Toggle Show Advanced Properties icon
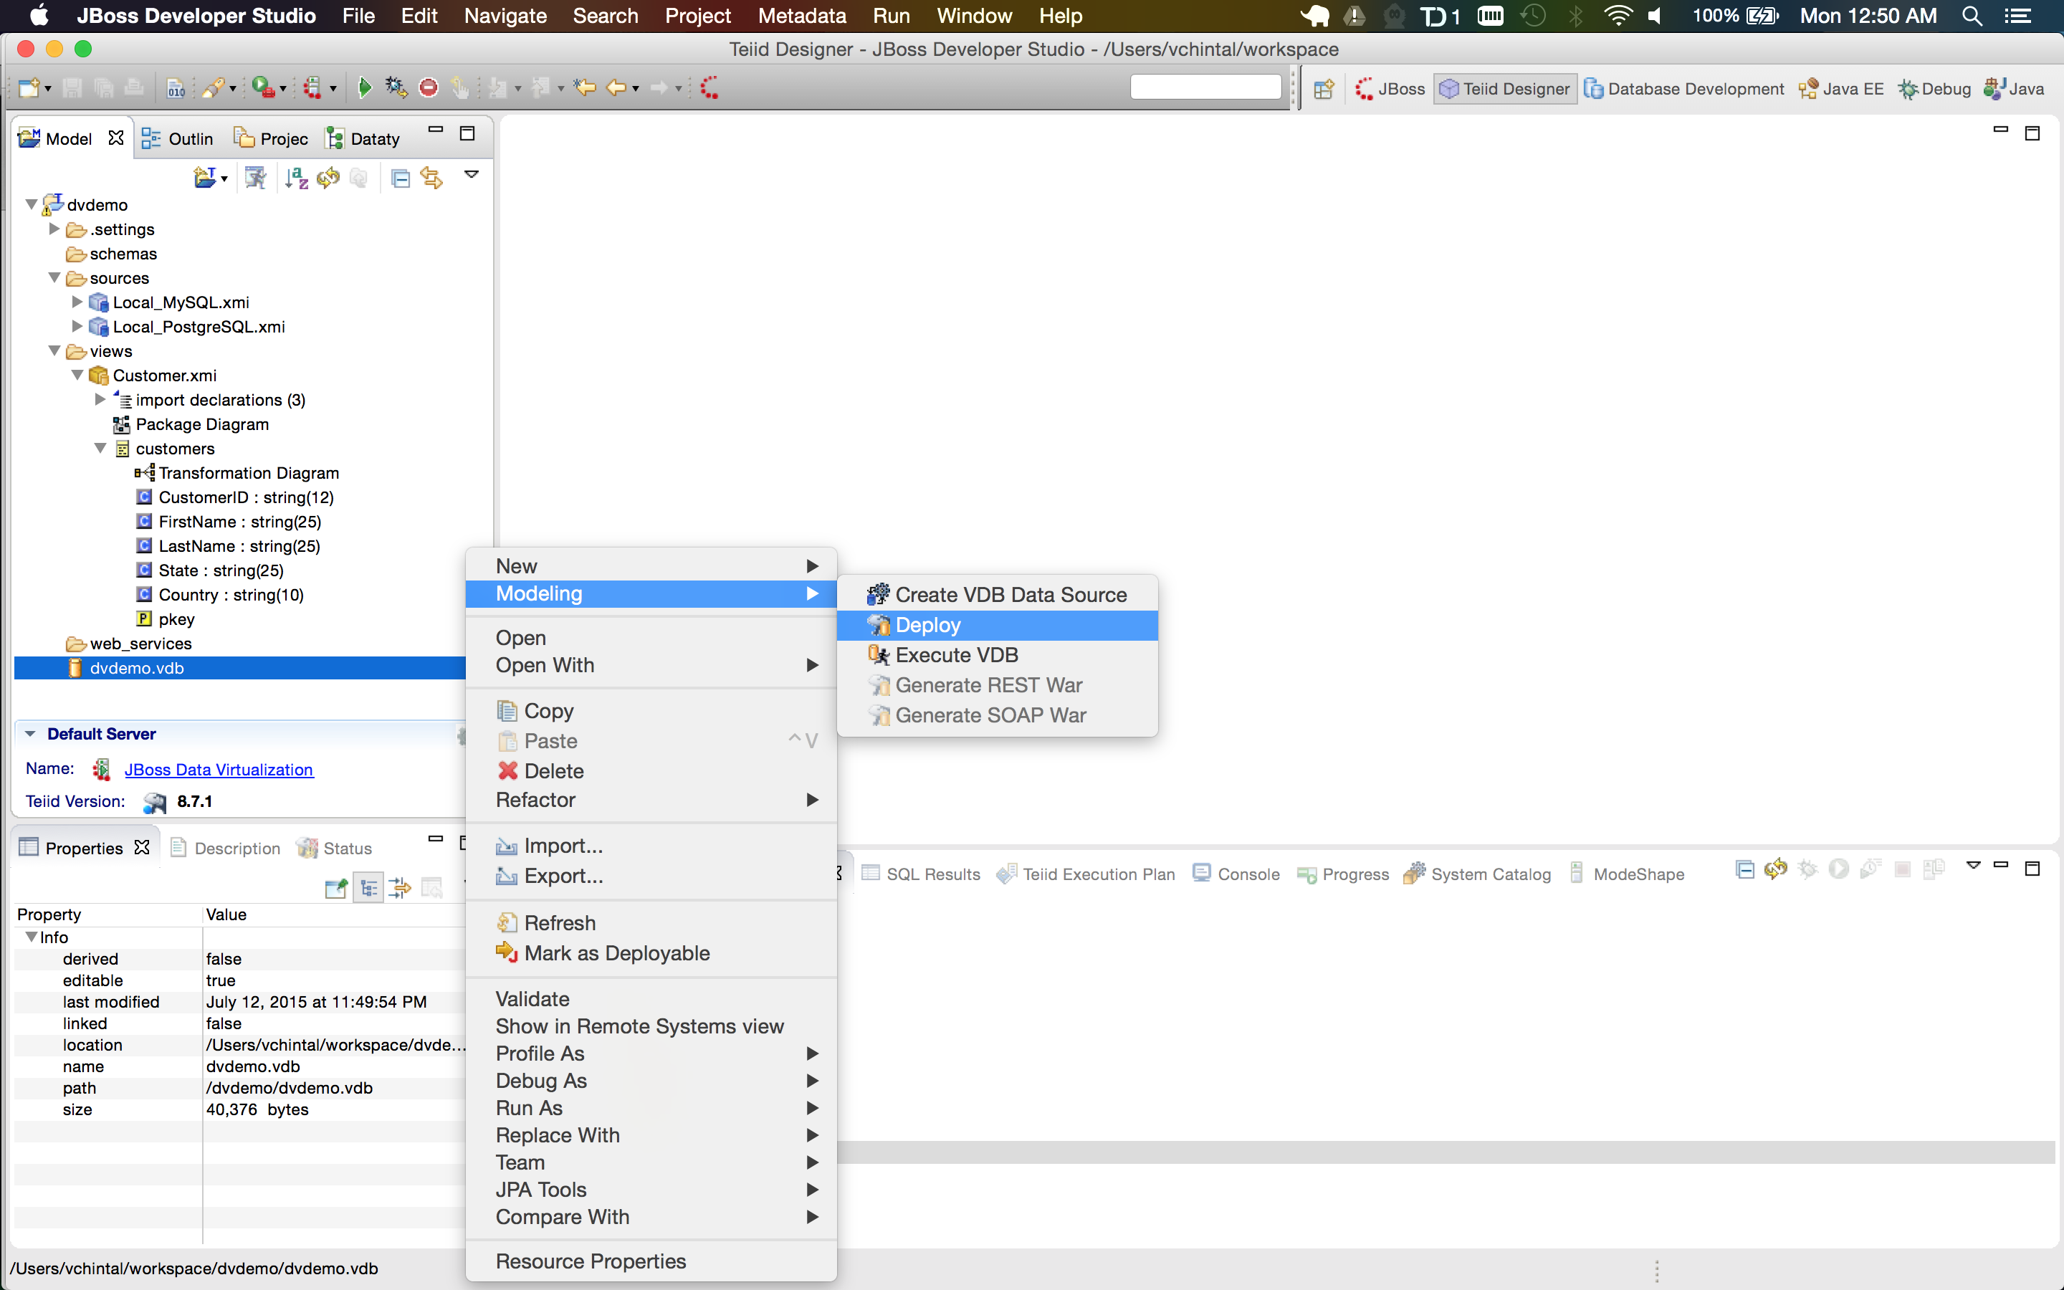Screen dimensions: 2064x1290 tap(400, 888)
